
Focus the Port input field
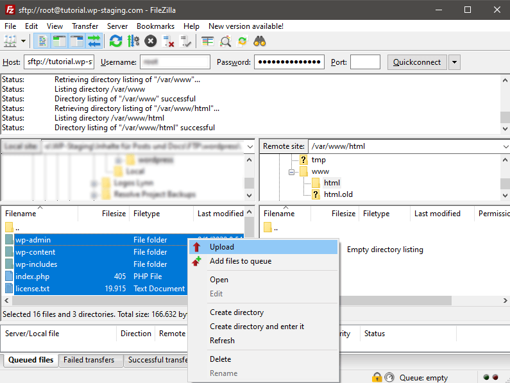365,62
